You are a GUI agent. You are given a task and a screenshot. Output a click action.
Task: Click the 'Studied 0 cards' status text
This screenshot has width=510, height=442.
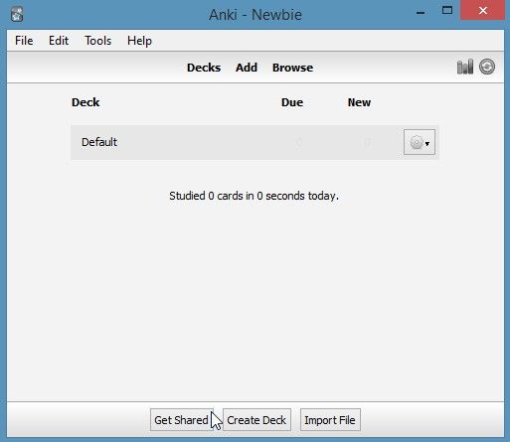coord(254,196)
